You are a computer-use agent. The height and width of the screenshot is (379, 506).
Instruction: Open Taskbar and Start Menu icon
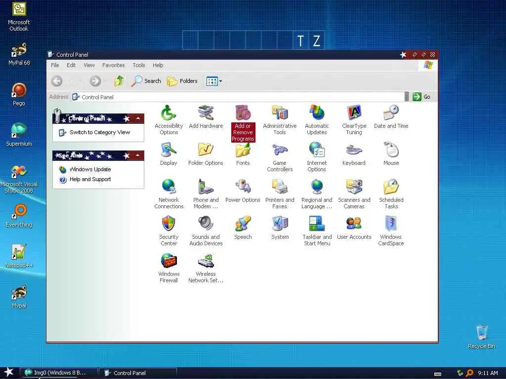click(317, 231)
